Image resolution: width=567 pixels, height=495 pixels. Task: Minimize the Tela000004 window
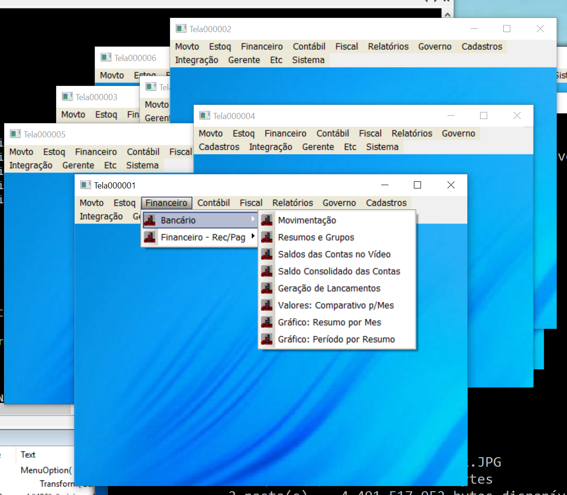tap(451, 115)
